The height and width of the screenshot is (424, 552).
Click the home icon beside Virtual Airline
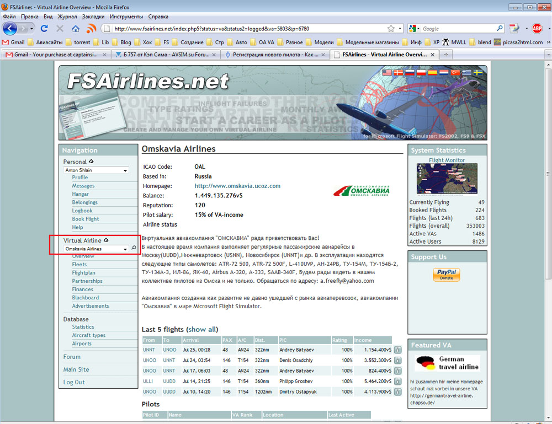tap(106, 240)
